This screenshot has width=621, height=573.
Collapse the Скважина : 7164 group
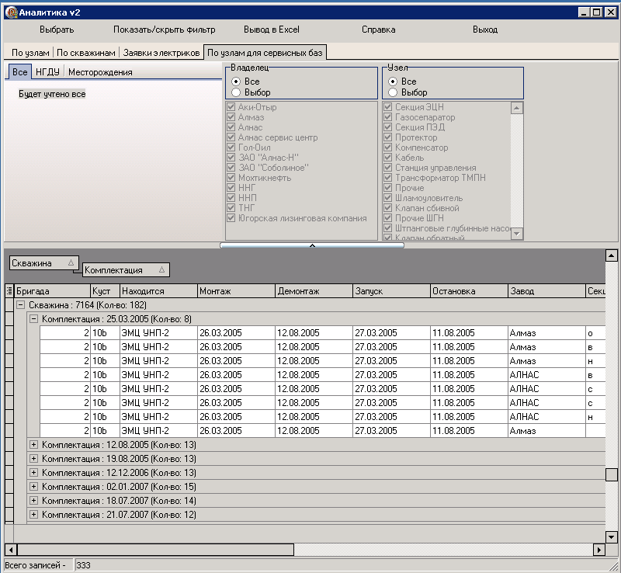pos(21,305)
